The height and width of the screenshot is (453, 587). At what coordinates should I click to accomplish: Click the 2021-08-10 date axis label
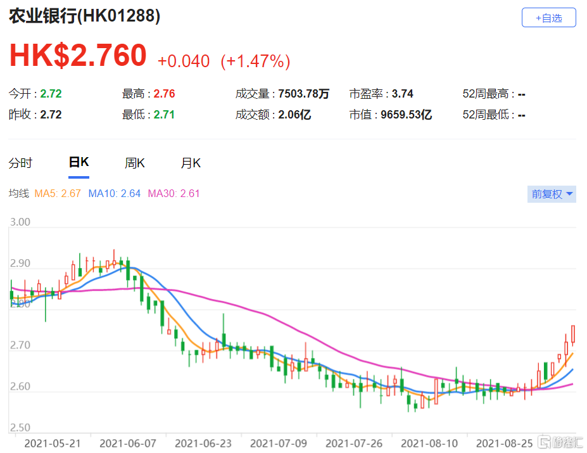click(429, 443)
